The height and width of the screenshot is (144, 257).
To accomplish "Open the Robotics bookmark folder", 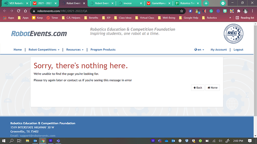I will [209, 18].
